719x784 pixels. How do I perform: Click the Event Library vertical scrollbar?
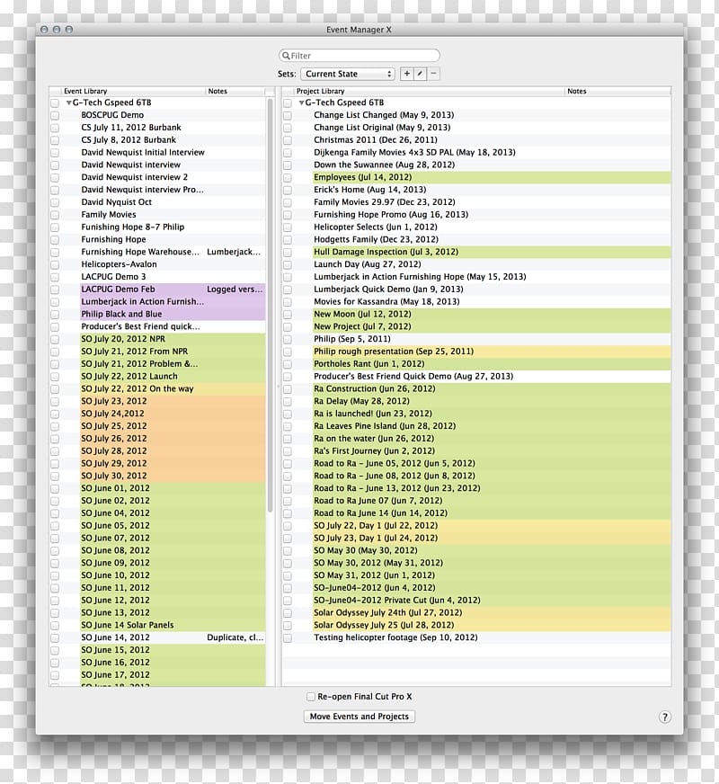point(270,305)
